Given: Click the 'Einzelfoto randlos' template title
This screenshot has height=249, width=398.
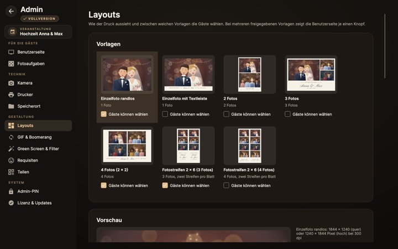Looking at the screenshot, I should click(x=118, y=98).
